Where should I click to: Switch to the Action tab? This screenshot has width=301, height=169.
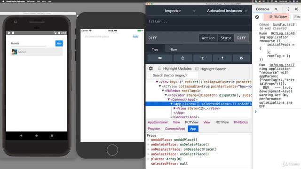[x=208, y=38]
